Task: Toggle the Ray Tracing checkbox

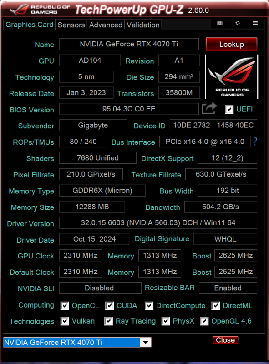Action: coord(108,321)
